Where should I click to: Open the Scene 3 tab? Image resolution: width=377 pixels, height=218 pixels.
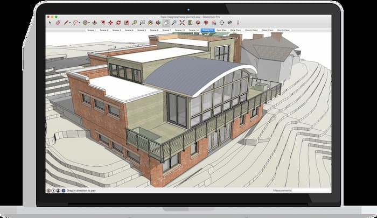116,30
